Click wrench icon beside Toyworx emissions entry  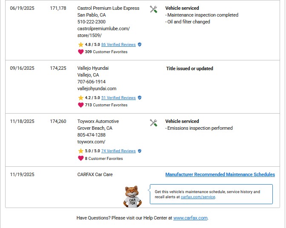click(x=154, y=123)
